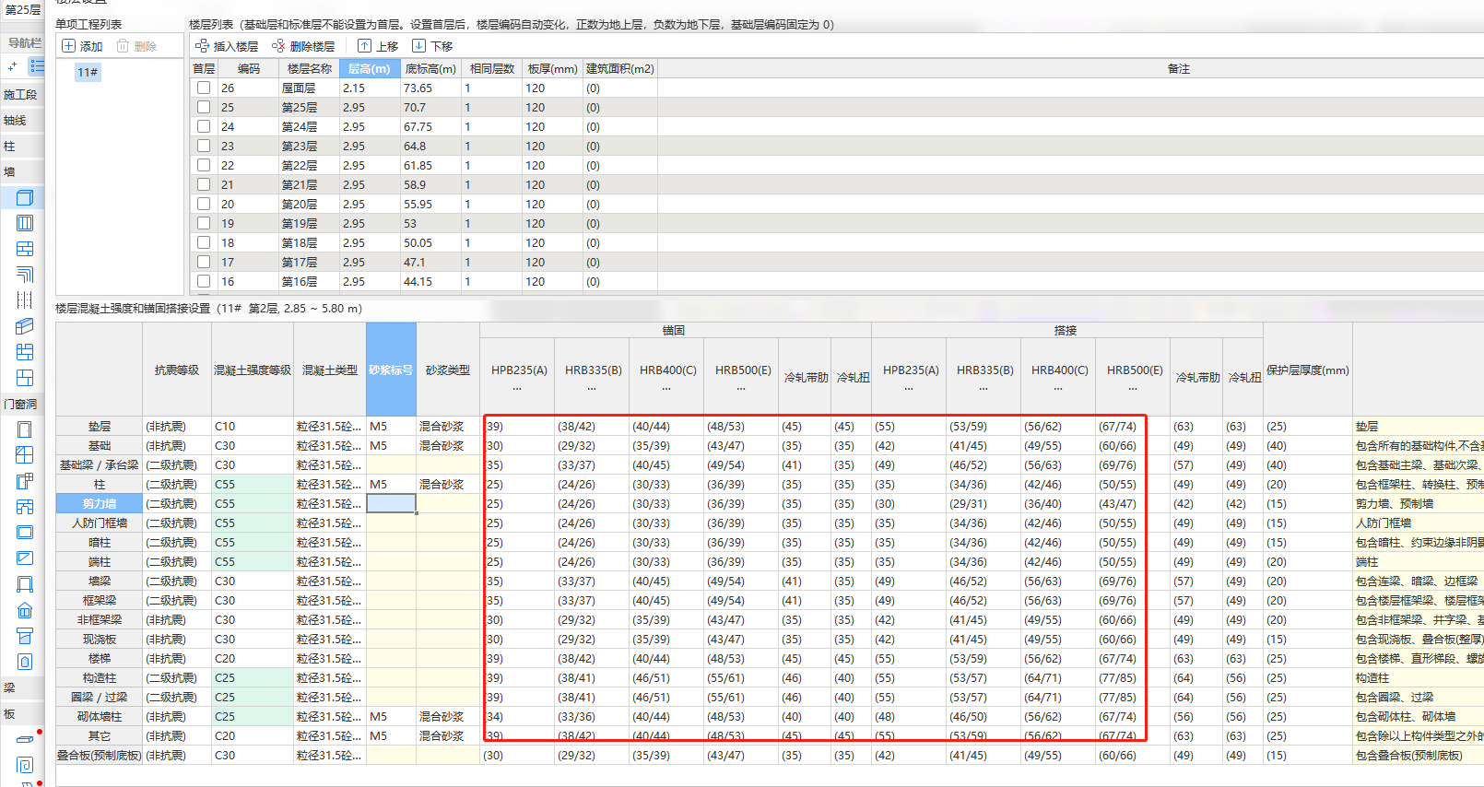The image size is (1484, 787).
Task: Click the 混凝土强度等级 column header
Action: tap(253, 370)
